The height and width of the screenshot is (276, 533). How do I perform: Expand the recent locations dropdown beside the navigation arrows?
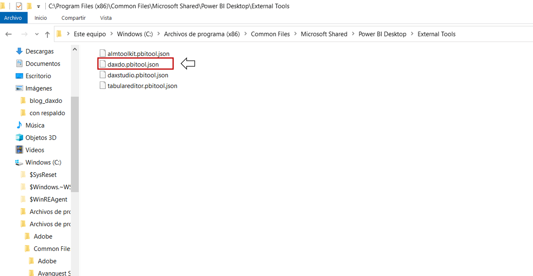pos(36,34)
